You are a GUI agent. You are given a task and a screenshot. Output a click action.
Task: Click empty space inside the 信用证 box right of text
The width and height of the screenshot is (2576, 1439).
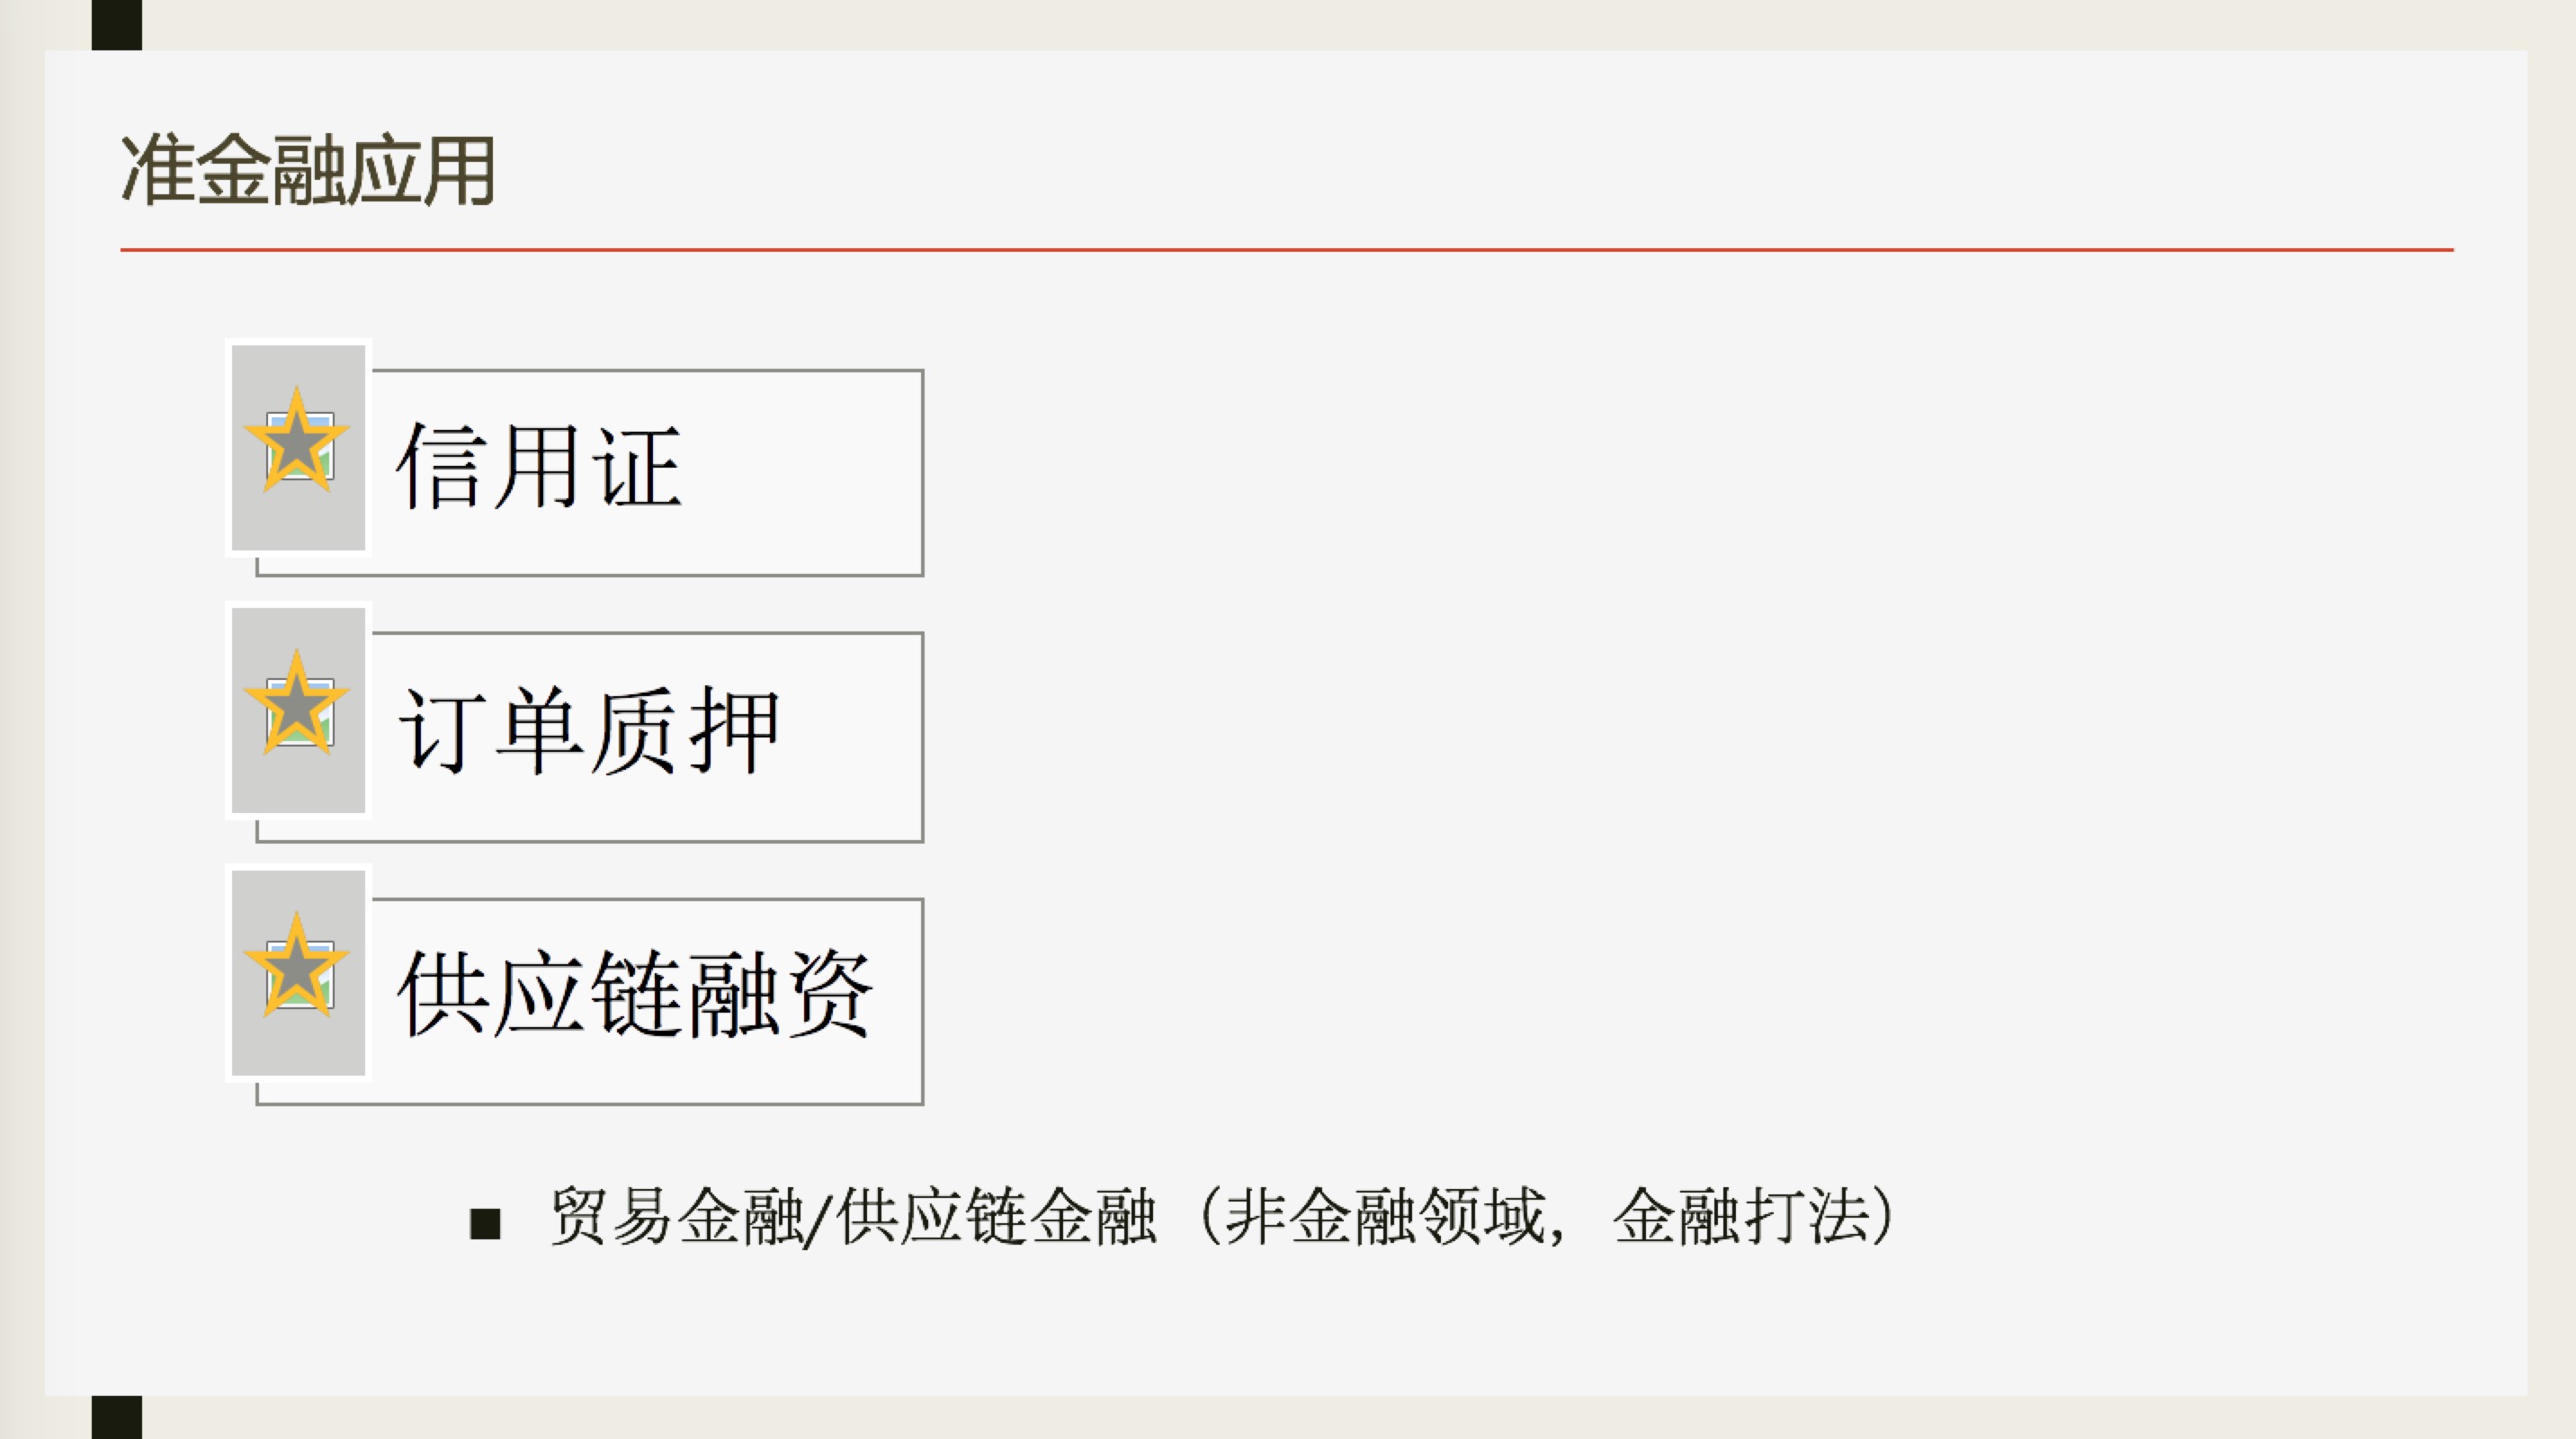pyautogui.click(x=800, y=472)
